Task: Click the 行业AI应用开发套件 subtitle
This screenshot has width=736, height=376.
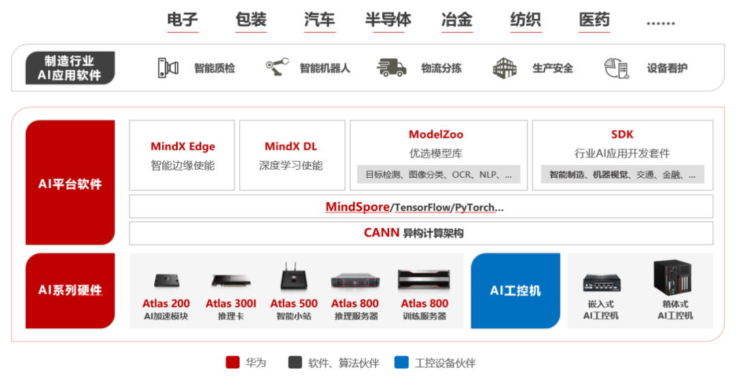Action: (x=622, y=153)
